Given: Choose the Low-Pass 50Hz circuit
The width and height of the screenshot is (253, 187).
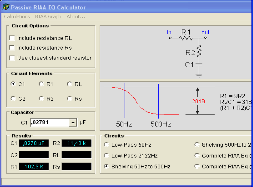Looking at the screenshot, I should click(x=107, y=145).
